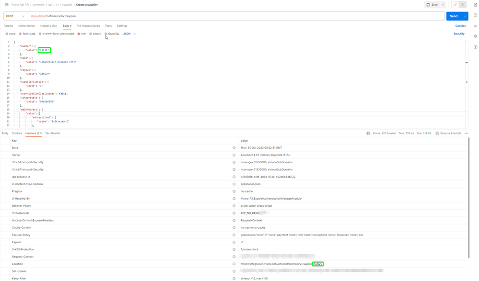This screenshot has width=479, height=281.
Task: Click the info icon on the Expires header row
Action: [234, 242]
